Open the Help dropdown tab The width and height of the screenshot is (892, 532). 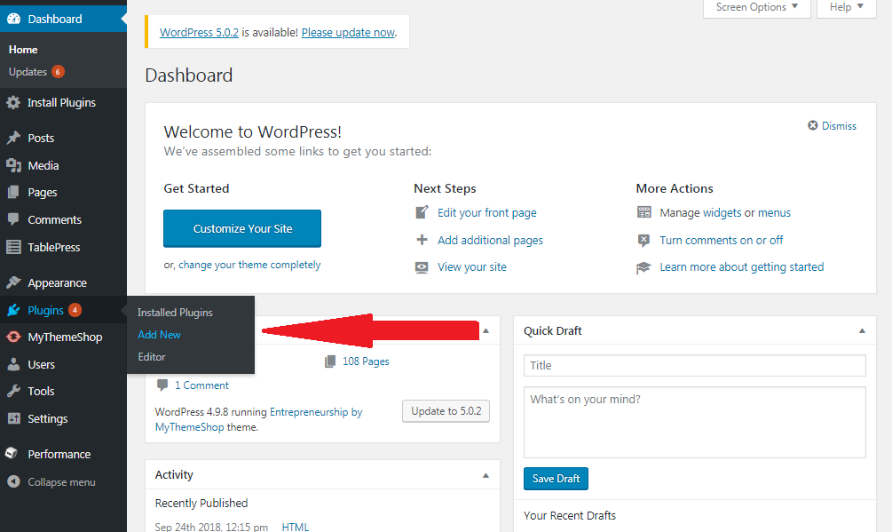(847, 7)
